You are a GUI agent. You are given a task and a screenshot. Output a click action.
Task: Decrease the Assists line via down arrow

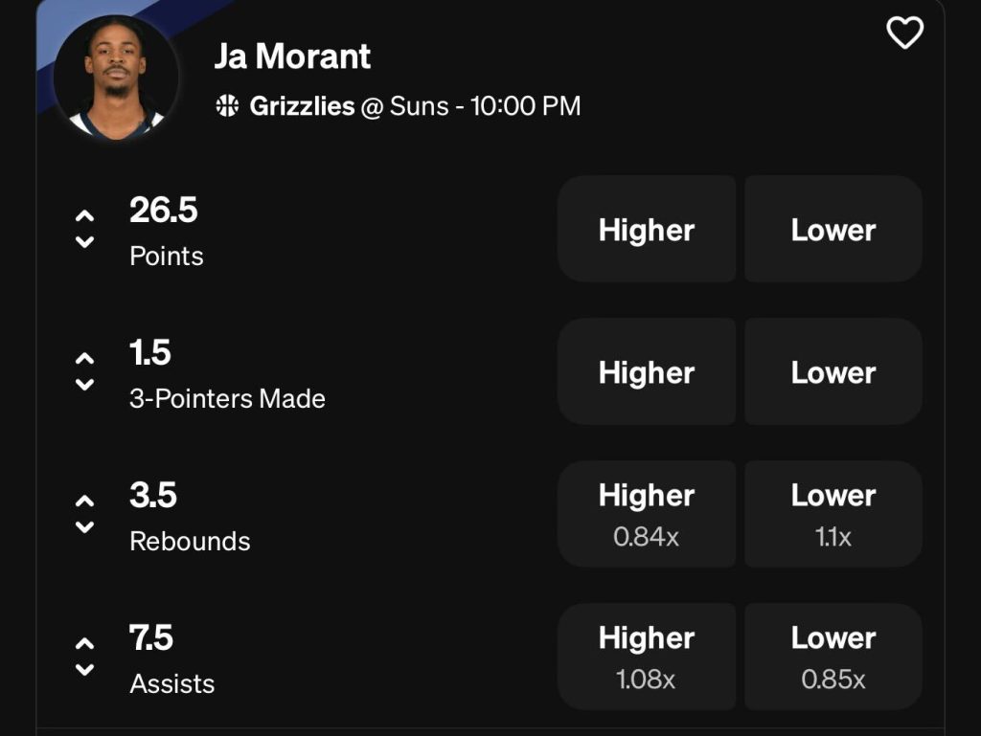click(x=84, y=669)
